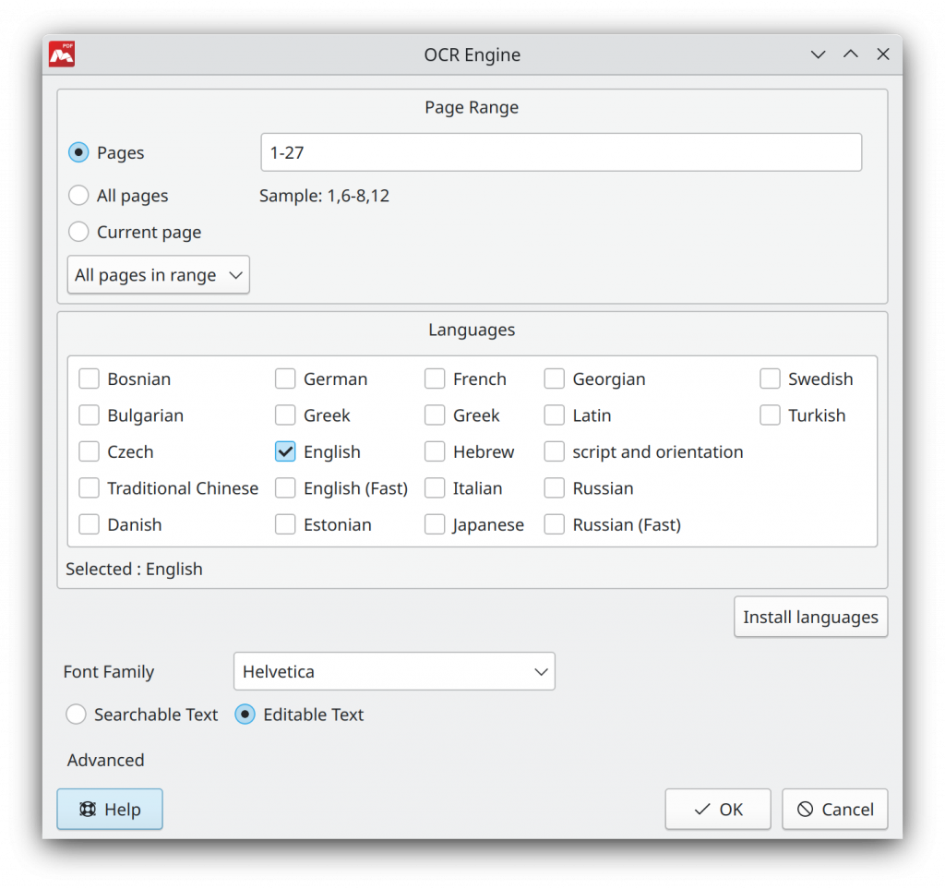This screenshot has width=945, height=889.
Task: Enable script and orientation detection
Action: pos(554,451)
